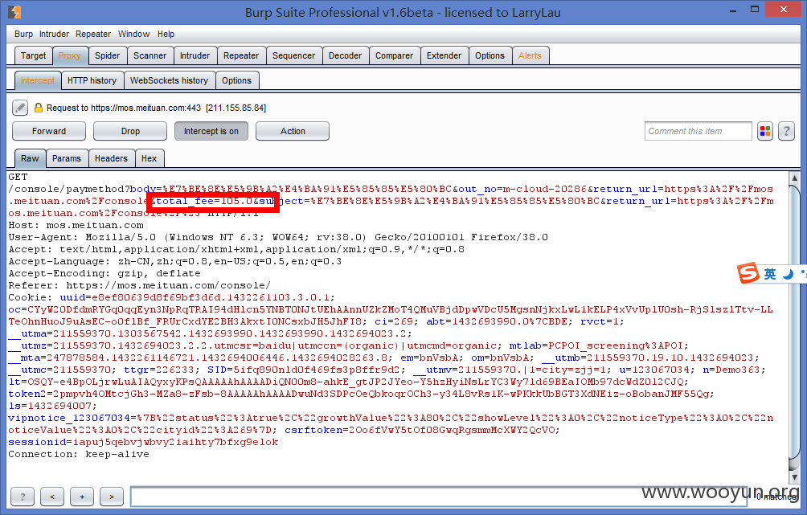Select the Raw request view tab
The width and height of the screenshot is (807, 515).
pos(30,158)
